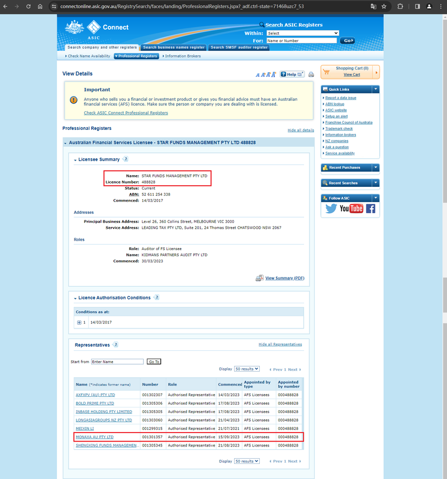Viewport: 447px width, 479px height.
Task: Switch to Search business names register tab
Action: tap(174, 48)
